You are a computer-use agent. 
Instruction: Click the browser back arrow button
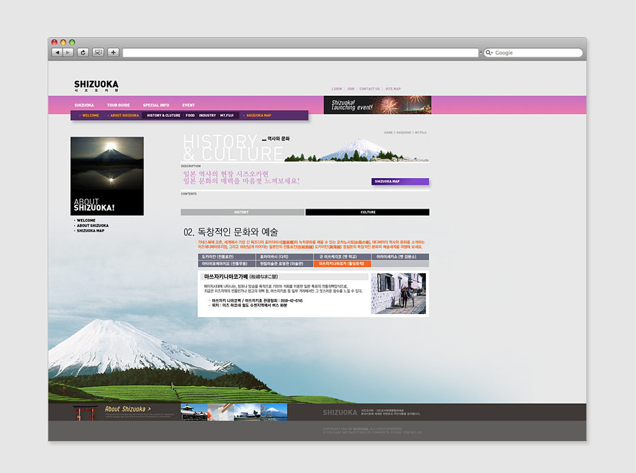coord(56,52)
